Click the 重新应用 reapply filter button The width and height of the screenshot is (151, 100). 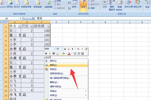point(93,4)
